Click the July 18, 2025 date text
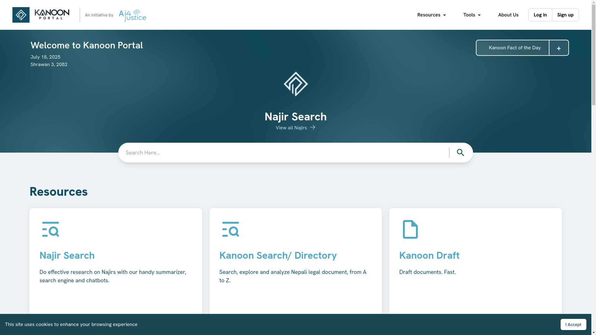 pos(45,57)
